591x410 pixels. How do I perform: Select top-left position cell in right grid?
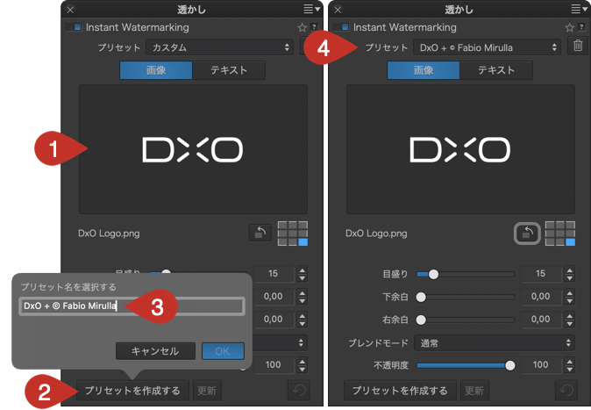(x=550, y=225)
